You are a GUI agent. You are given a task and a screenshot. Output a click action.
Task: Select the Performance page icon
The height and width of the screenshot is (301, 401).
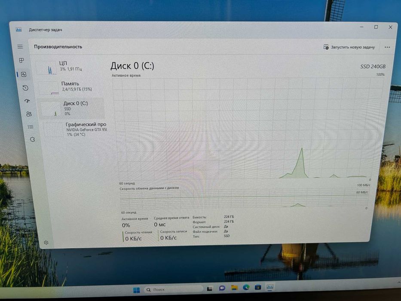[x=24, y=74]
